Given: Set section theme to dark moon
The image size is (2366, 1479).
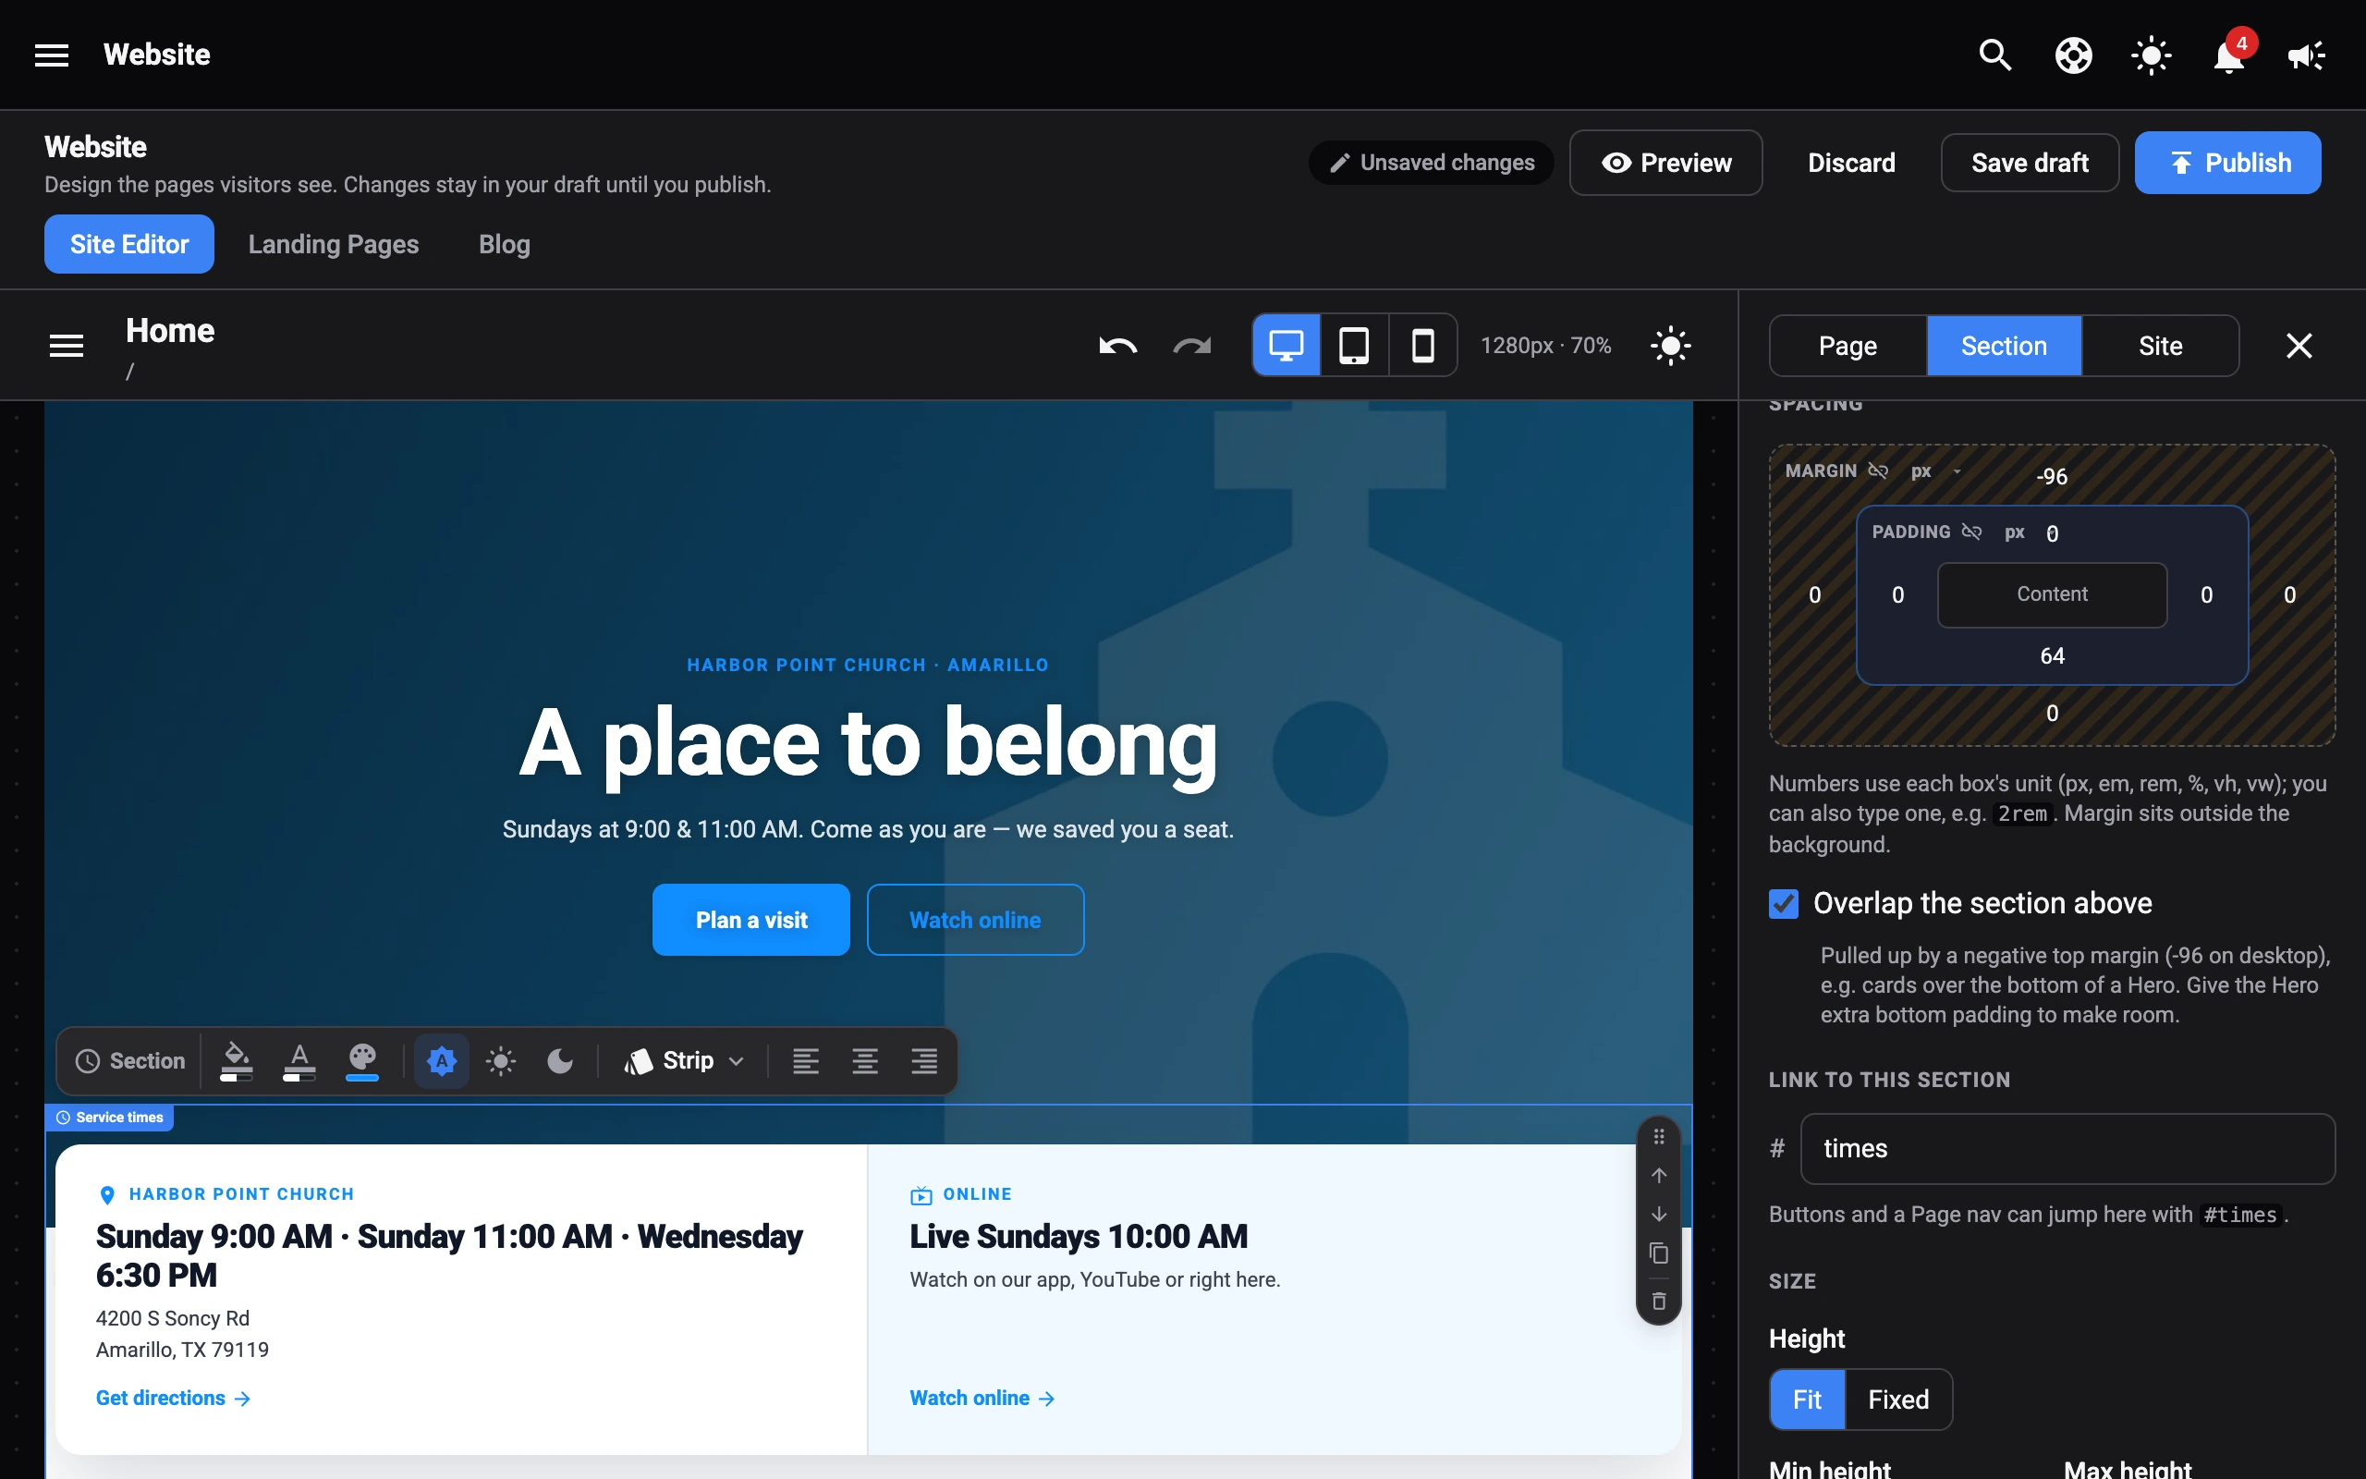Looking at the screenshot, I should point(560,1061).
